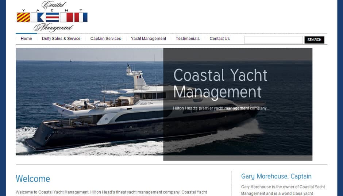The image size is (343, 196).
Task: Open the Home menu item
Action: pos(26,39)
